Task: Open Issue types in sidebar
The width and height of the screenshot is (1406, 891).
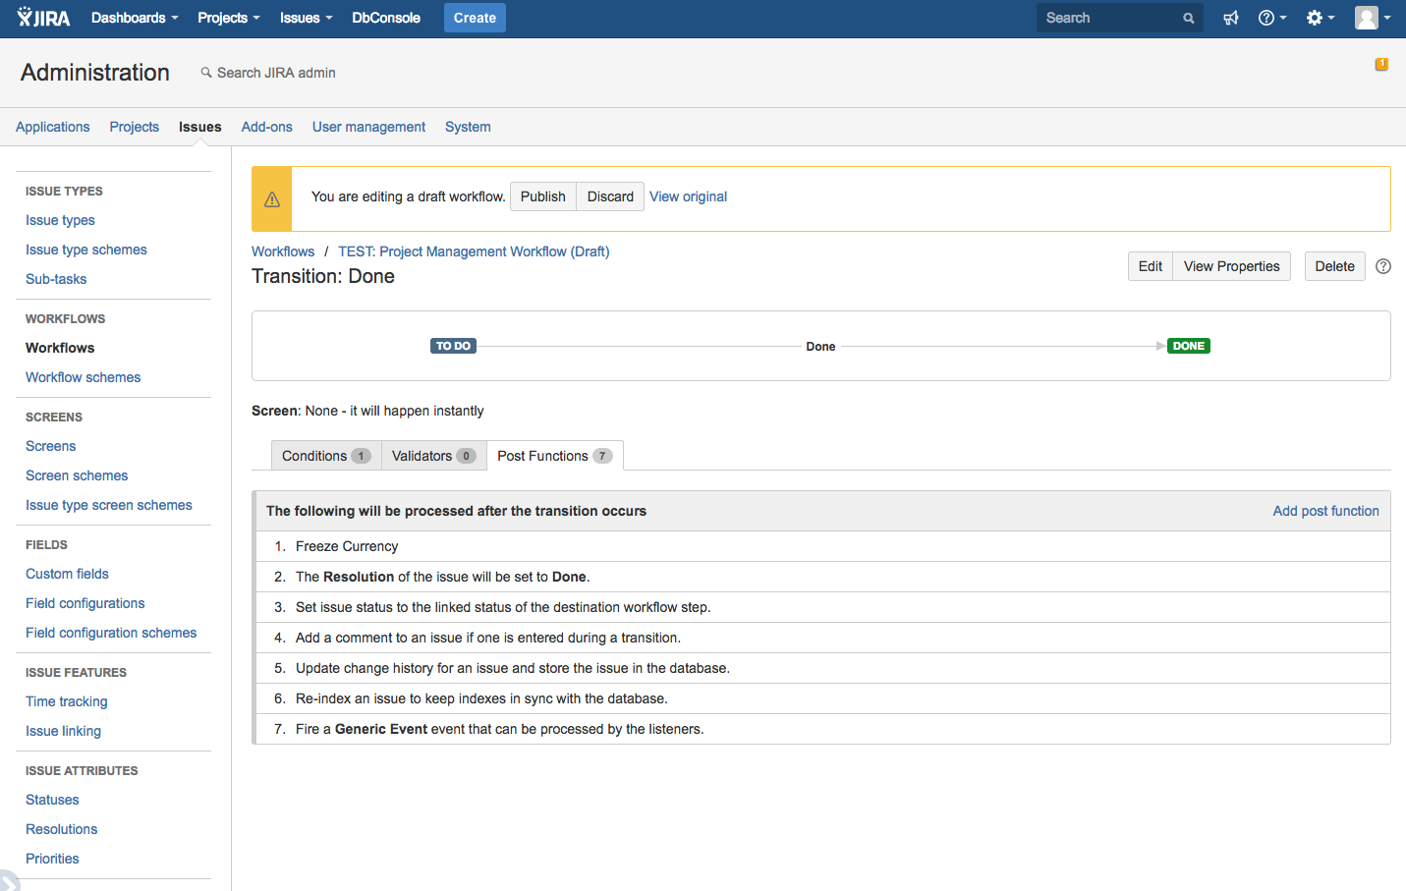Action: [x=60, y=220]
